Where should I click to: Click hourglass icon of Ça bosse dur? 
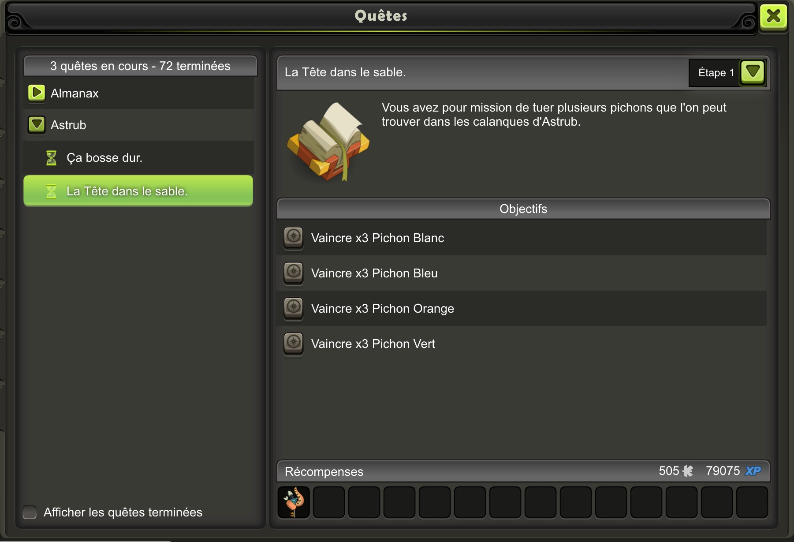tap(52, 157)
